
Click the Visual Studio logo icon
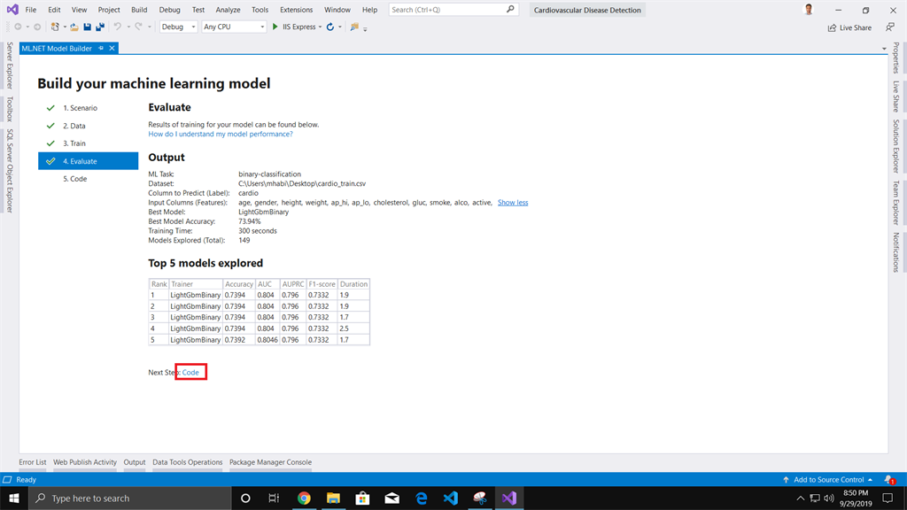[12, 9]
